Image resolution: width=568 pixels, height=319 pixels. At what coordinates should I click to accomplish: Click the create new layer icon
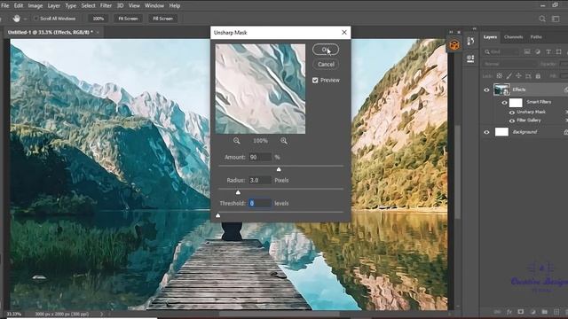pos(556,311)
